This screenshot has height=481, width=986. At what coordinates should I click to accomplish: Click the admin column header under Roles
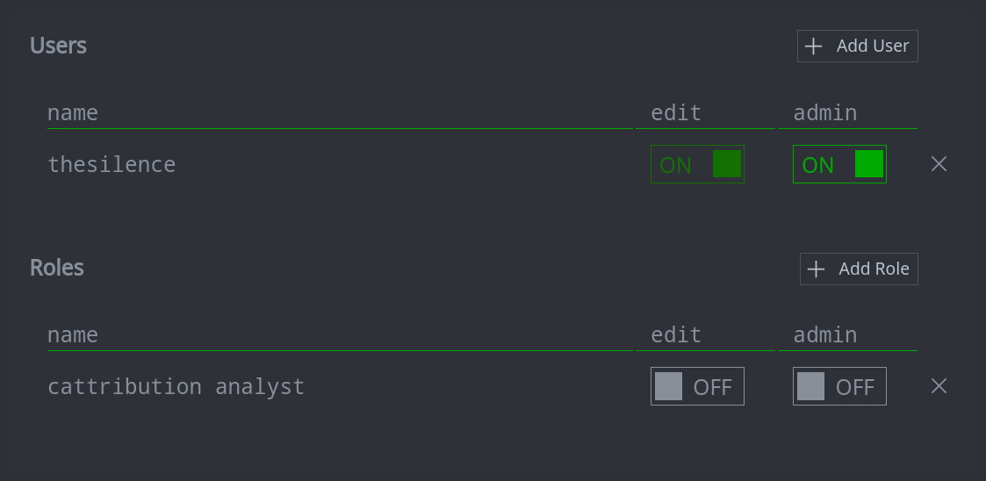pos(825,335)
